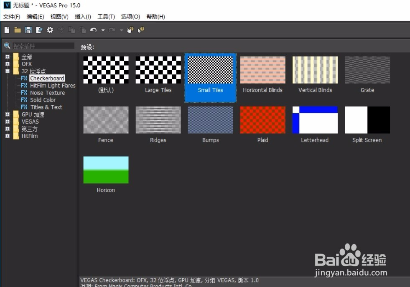Choose the red Plaid preset
Viewport: 410px width, 287px height.
pyautogui.click(x=263, y=120)
